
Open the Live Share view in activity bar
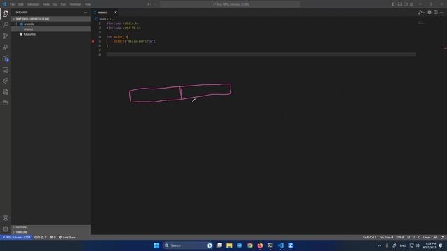point(6,81)
